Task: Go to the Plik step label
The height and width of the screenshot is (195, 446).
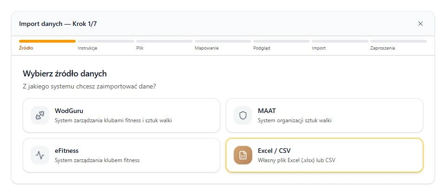Action: (140, 48)
